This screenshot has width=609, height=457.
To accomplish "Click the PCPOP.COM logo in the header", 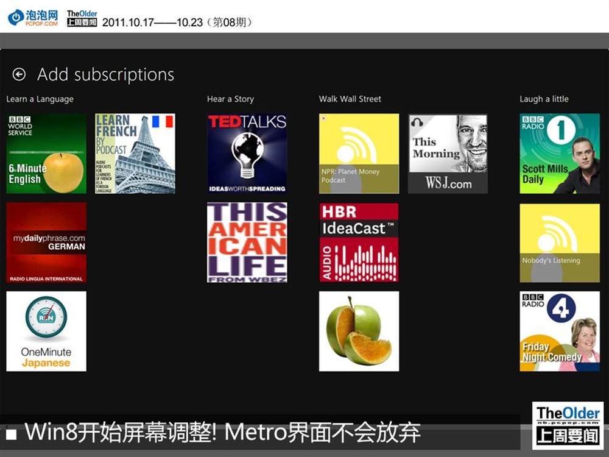I will pos(33,18).
